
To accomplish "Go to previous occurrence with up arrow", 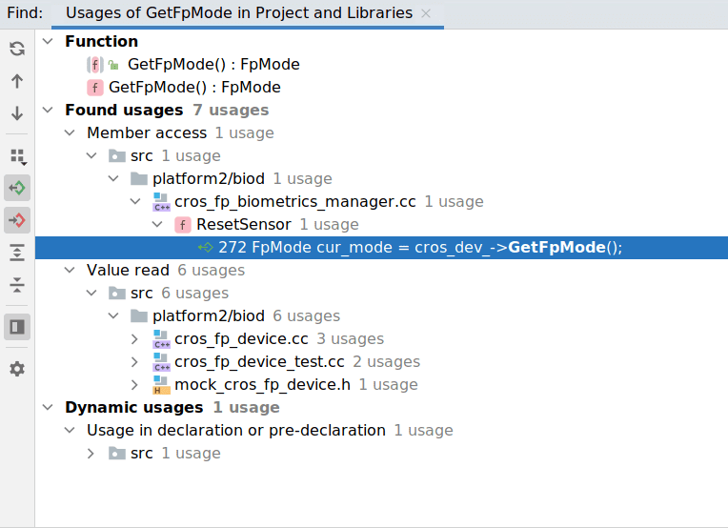I will coord(17,81).
